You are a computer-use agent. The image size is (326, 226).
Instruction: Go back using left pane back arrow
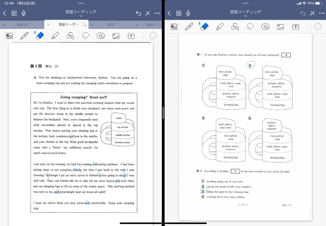click(4, 13)
